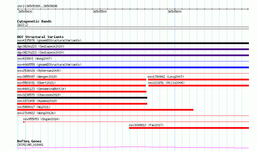Click the purple dgv3827n223 variant bar
Viewport: 257px width, 151px height.
[x=133, y=55]
